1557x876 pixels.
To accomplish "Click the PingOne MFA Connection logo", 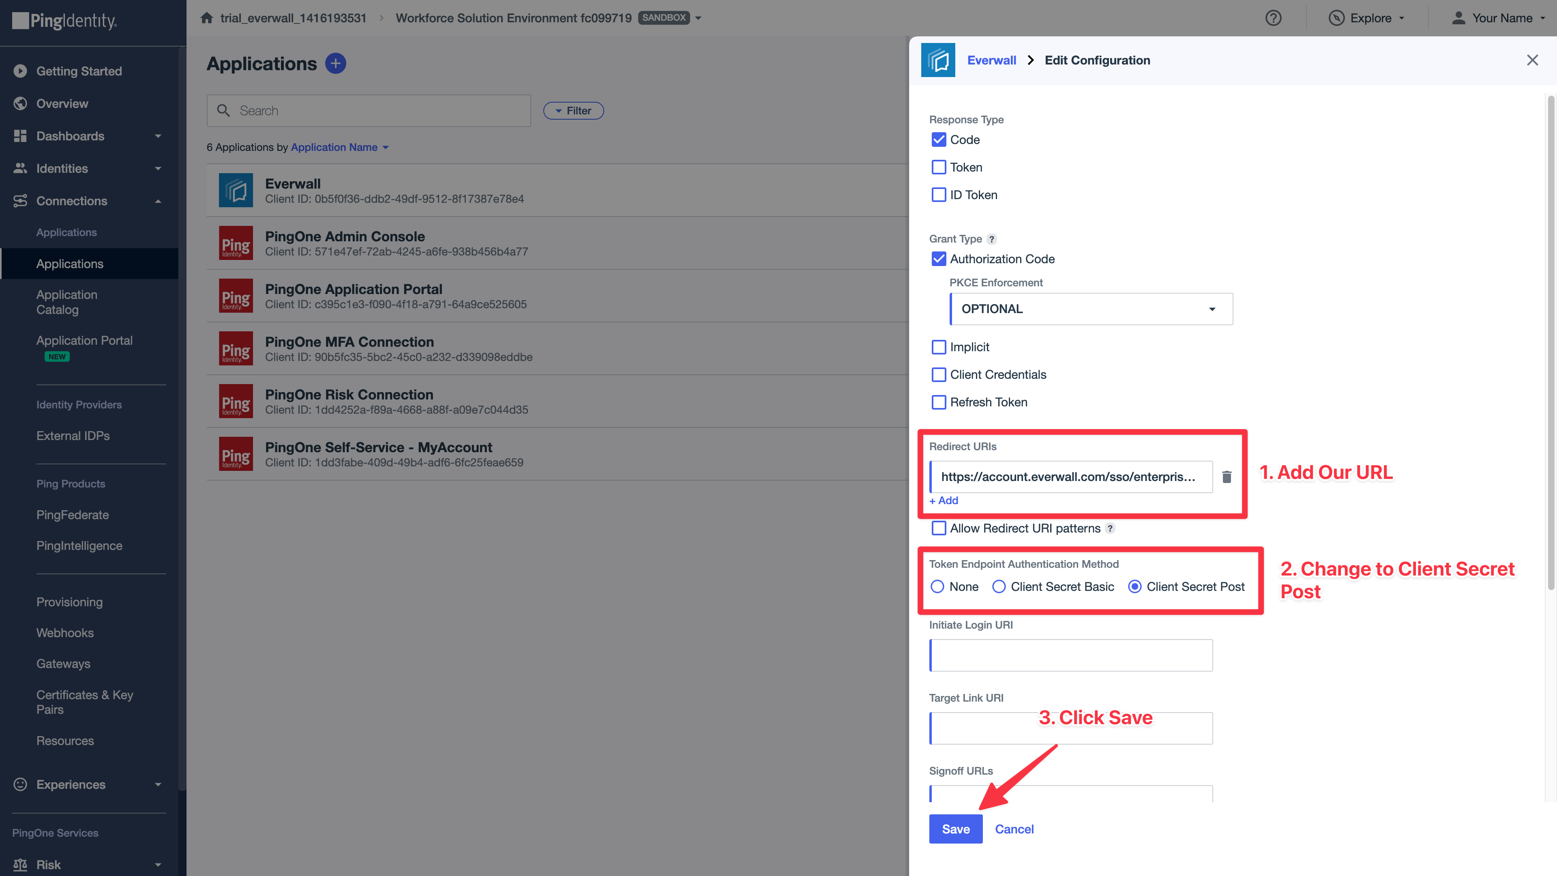I will [x=236, y=348].
